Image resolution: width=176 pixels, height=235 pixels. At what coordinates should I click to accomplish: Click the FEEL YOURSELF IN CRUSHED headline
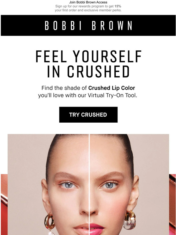(88, 64)
